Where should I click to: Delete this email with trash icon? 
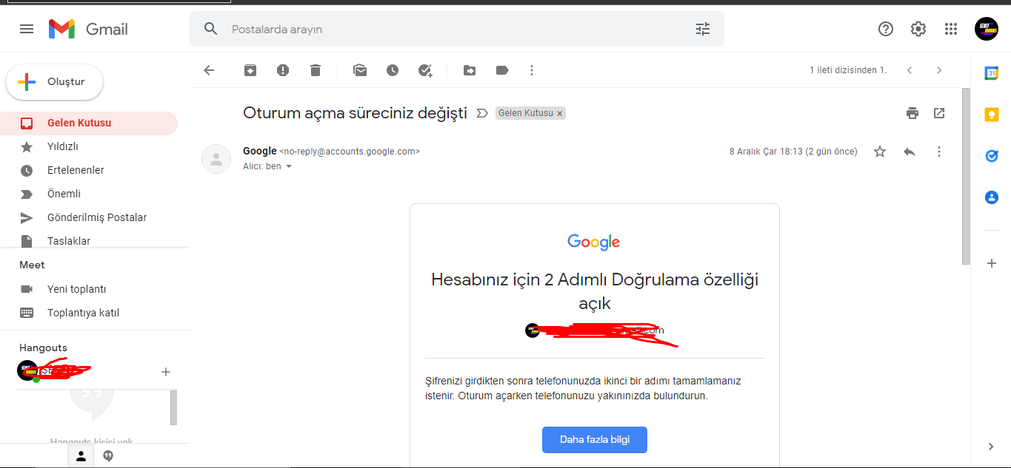(316, 70)
